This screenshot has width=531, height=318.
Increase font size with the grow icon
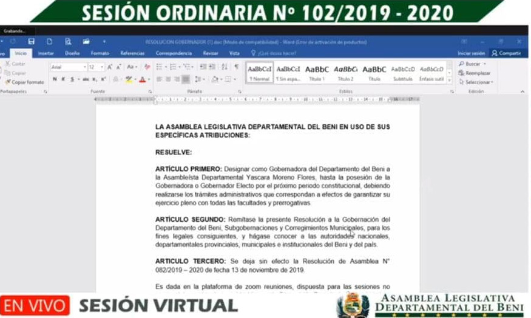110,67
